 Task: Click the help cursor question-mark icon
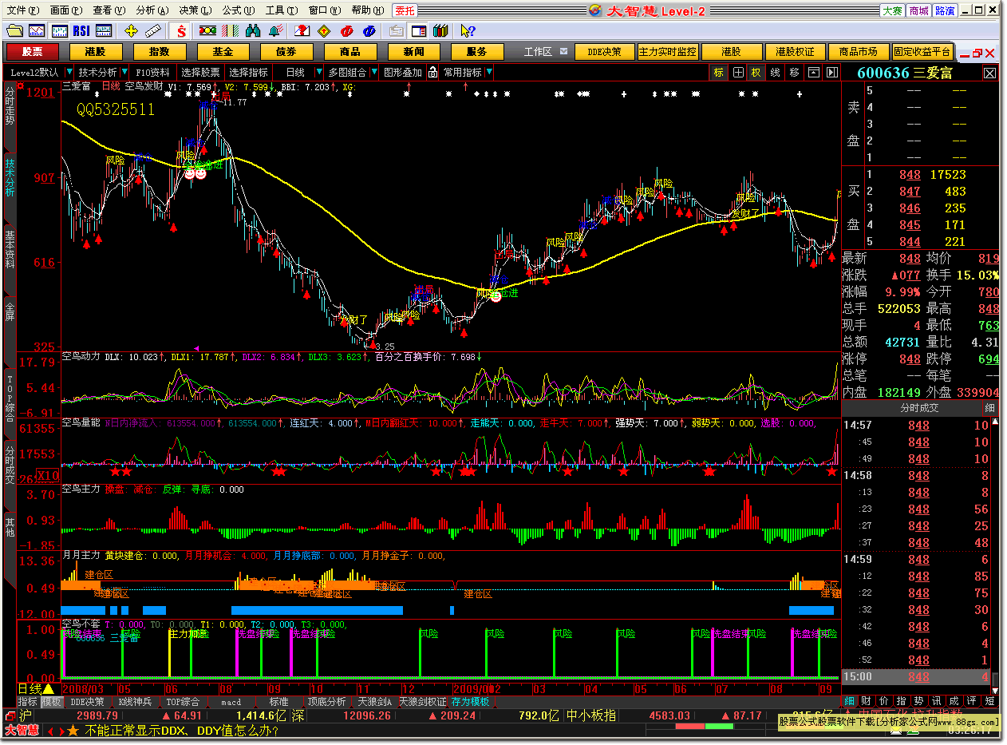468,31
